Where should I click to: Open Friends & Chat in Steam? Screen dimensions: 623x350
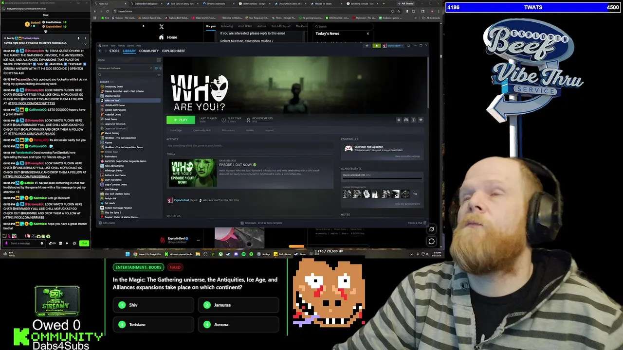pyautogui.click(x=417, y=223)
